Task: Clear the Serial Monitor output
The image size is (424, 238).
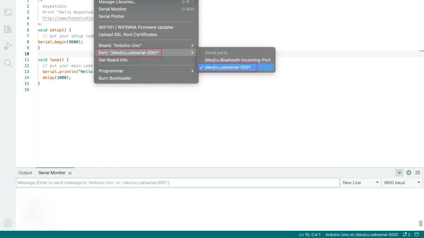Action: coord(418,173)
